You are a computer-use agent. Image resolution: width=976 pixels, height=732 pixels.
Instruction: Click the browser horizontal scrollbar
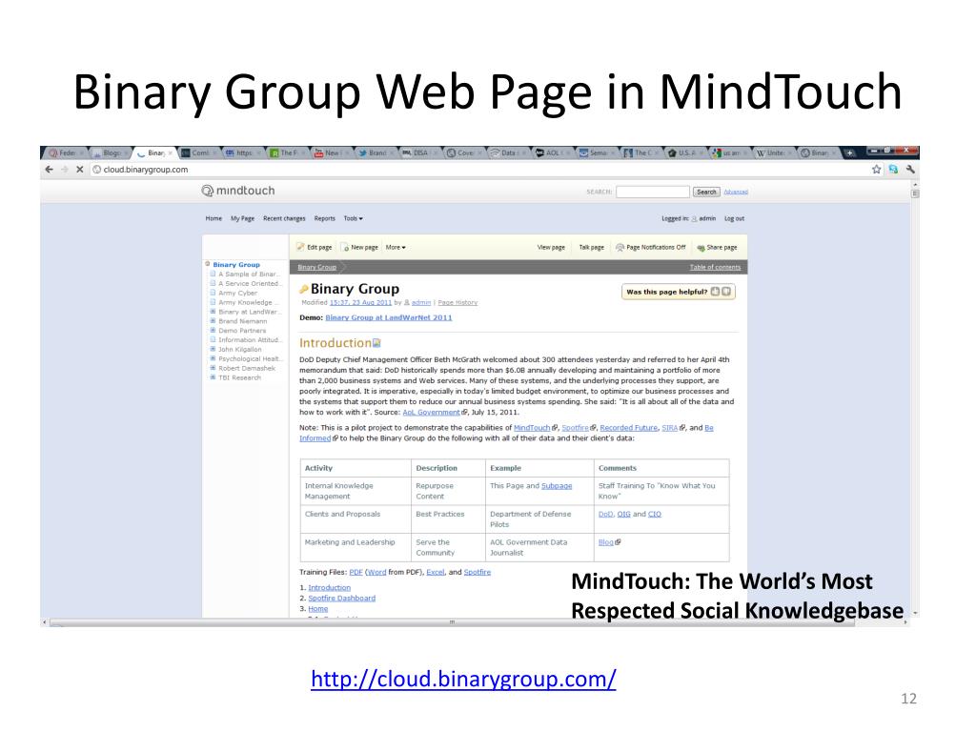coord(452,621)
